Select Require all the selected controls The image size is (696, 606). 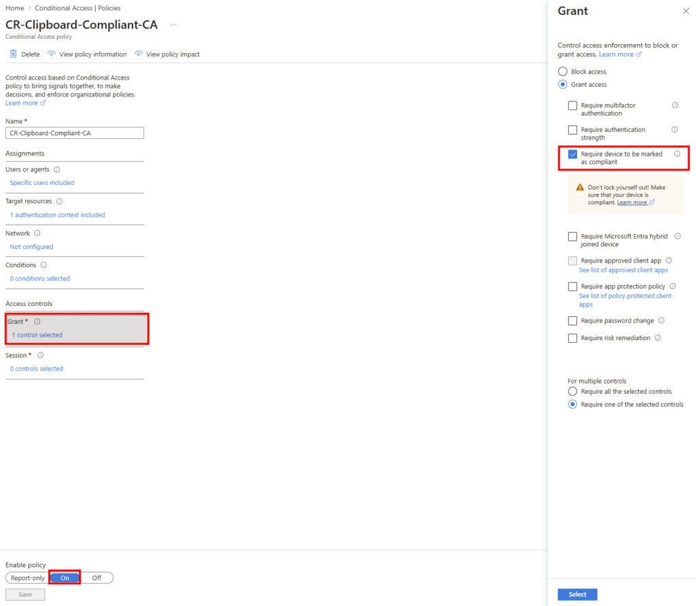click(572, 391)
